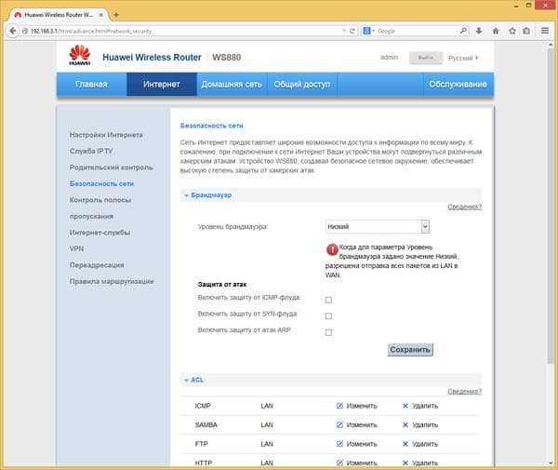Screen dimensions: 558x470
Task: Open the Русский language selector
Action: [463, 58]
